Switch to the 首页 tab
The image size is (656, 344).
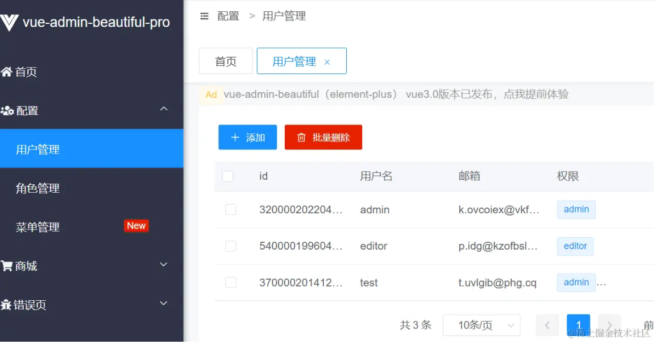click(x=226, y=61)
